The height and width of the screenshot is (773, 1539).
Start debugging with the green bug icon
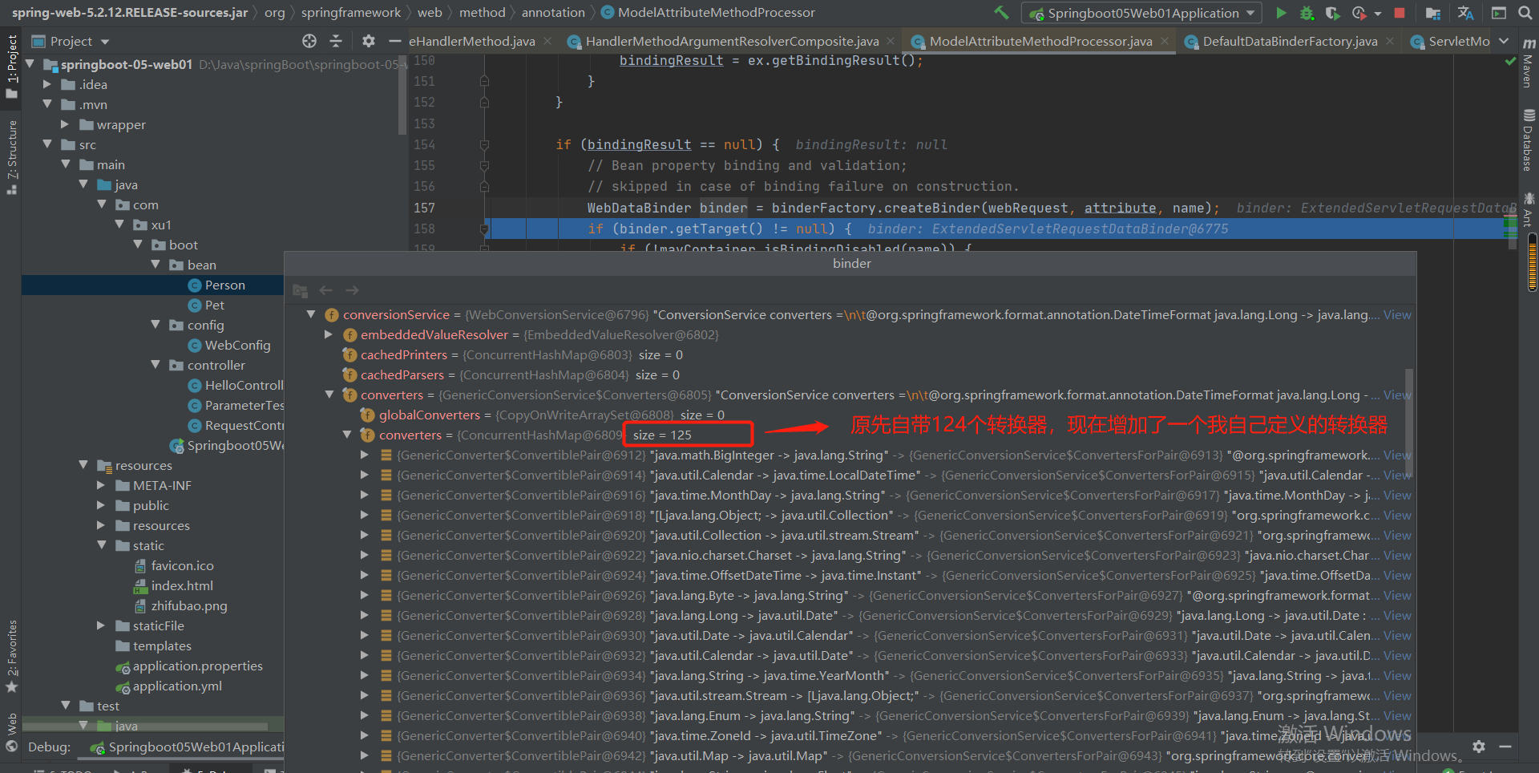coord(1307,13)
